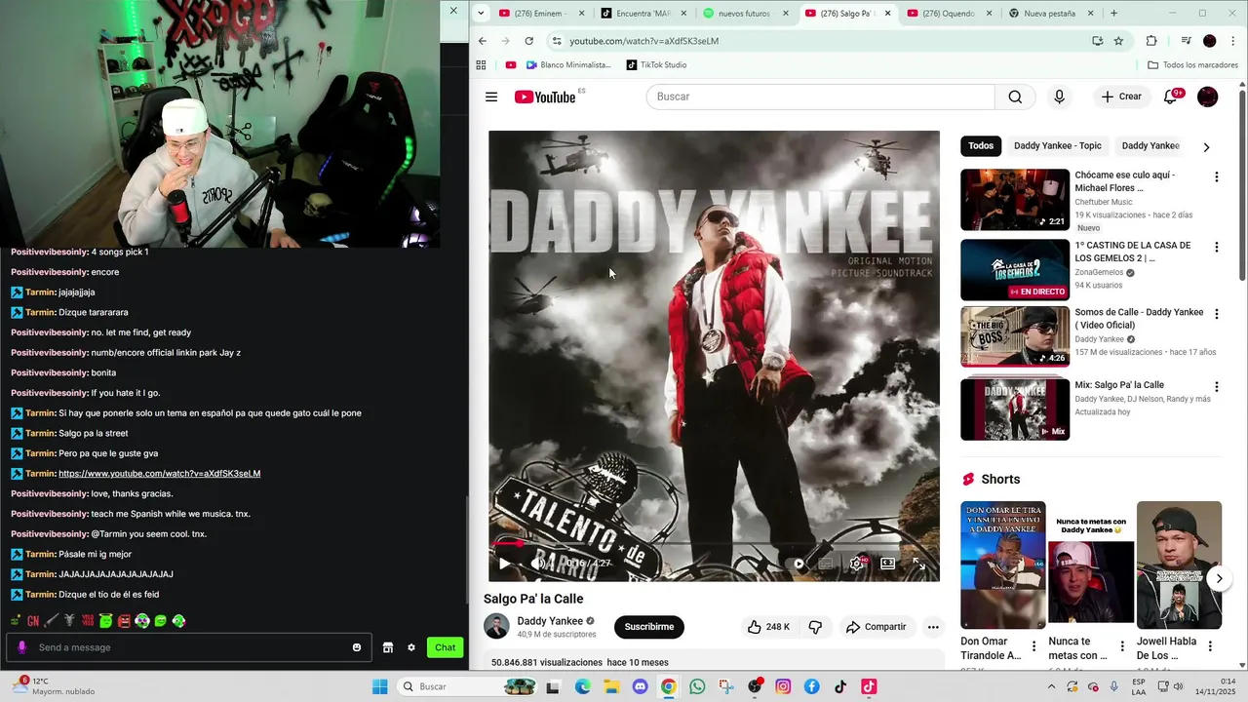Open the YouTube account avatar menu
Viewport: 1248px width, 702px height.
tap(1207, 97)
